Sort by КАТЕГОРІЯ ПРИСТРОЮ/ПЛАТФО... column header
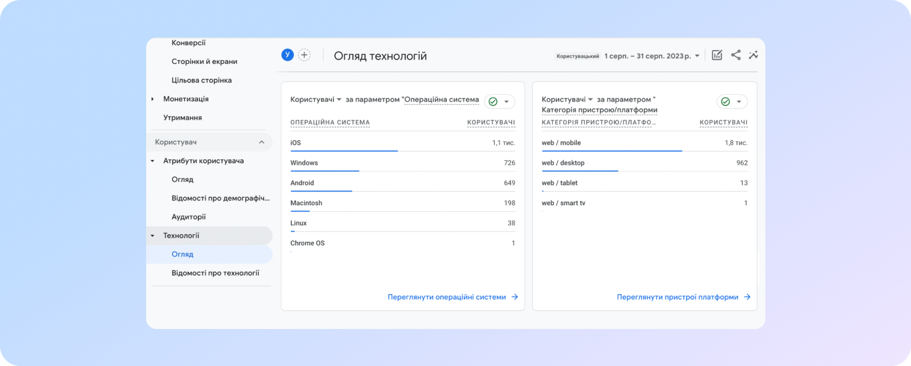The image size is (911, 366). click(598, 123)
